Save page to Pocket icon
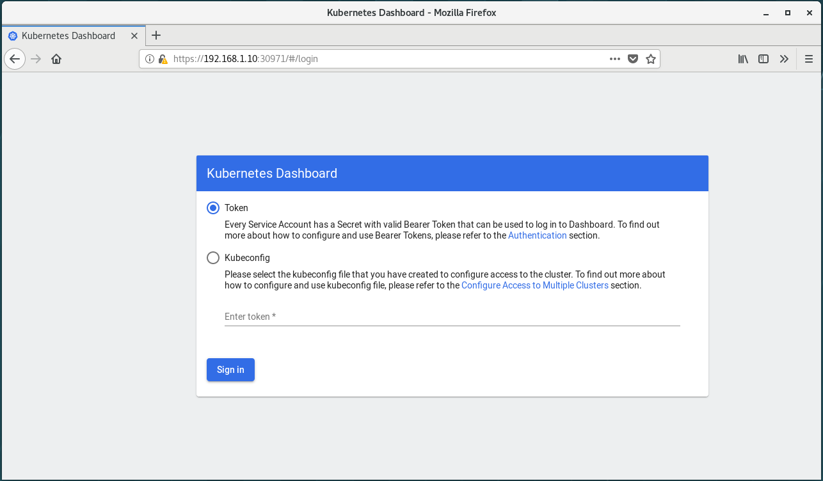This screenshot has width=823, height=481. pos(633,59)
